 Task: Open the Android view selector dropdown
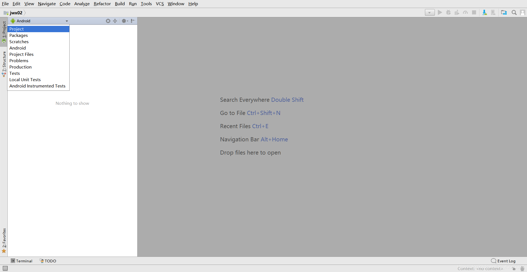[39, 21]
